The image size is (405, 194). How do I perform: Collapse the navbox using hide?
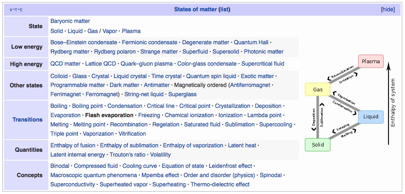pyautogui.click(x=388, y=10)
